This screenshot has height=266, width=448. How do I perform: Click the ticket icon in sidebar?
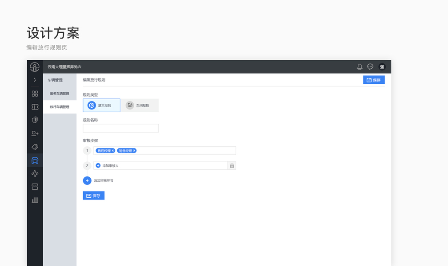[x=35, y=107]
